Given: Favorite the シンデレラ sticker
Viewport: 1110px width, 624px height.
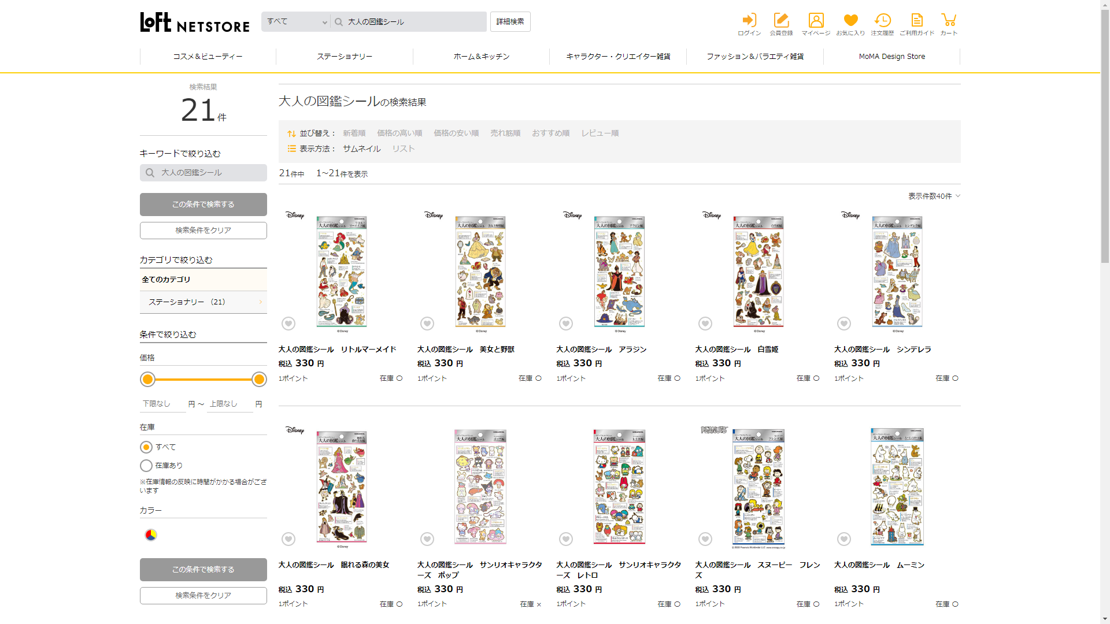Looking at the screenshot, I should [844, 324].
